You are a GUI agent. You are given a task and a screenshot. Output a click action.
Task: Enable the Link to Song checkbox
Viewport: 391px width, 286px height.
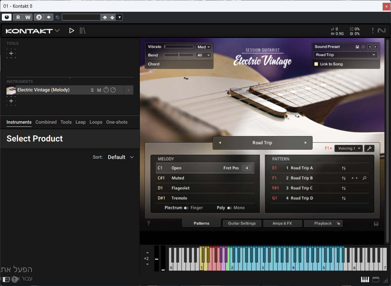point(316,64)
